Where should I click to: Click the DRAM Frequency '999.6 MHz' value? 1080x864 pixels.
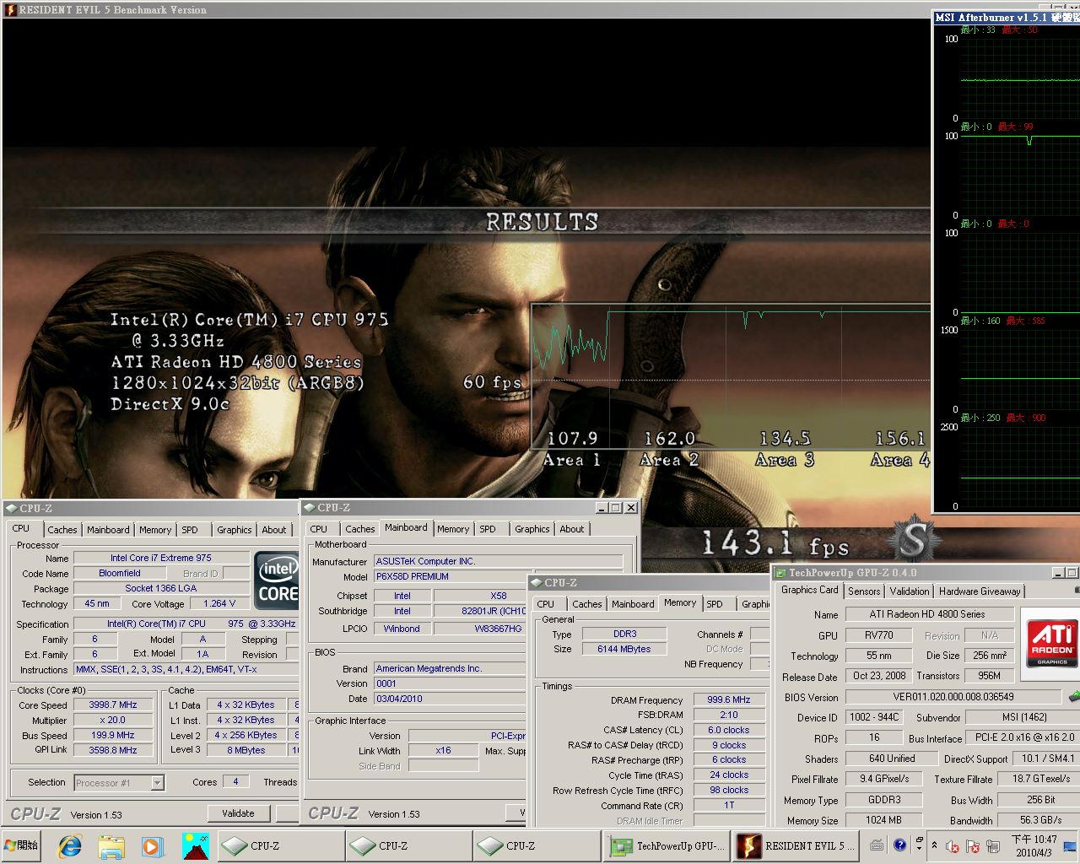(729, 699)
